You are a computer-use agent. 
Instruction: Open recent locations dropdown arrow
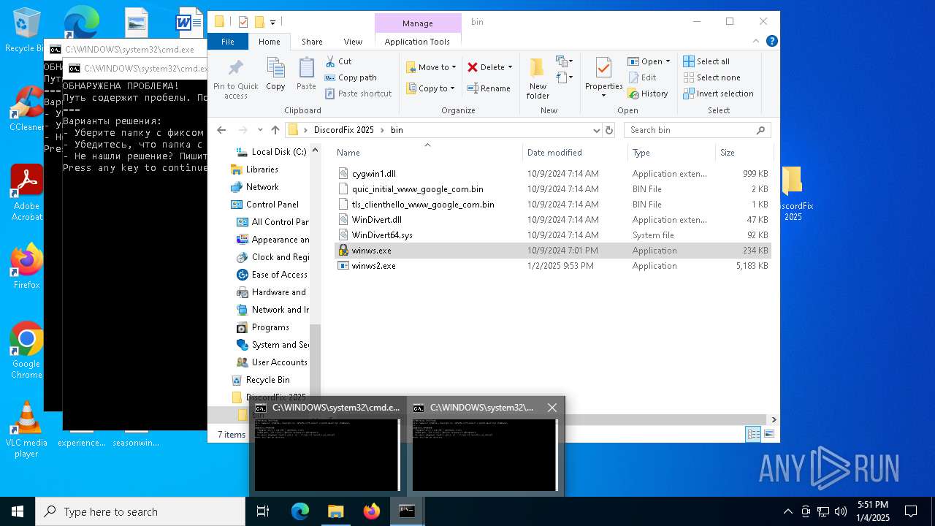261,130
